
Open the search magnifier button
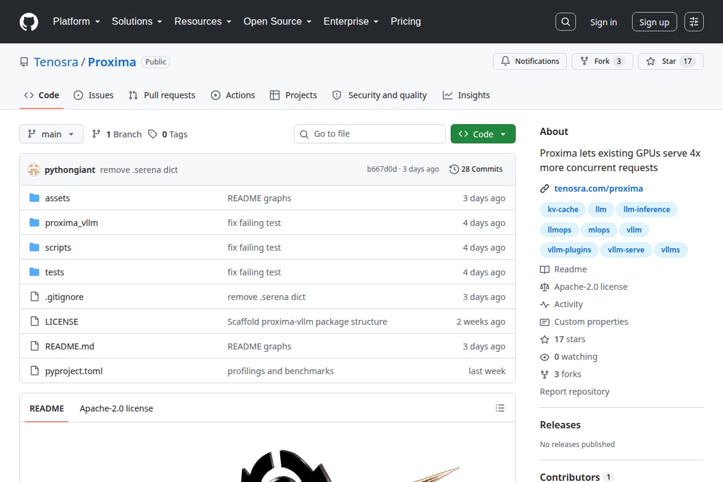565,22
